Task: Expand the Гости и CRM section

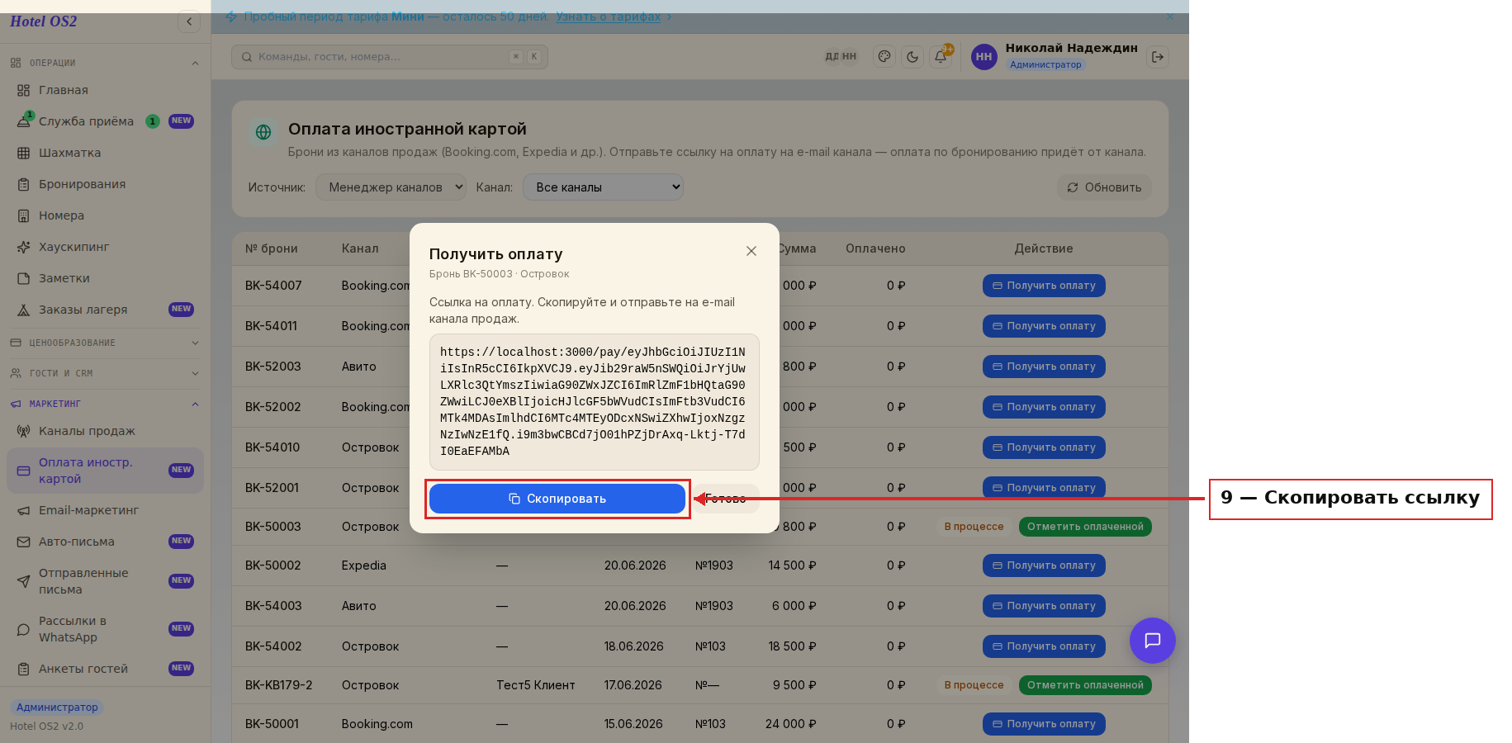Action: (105, 373)
